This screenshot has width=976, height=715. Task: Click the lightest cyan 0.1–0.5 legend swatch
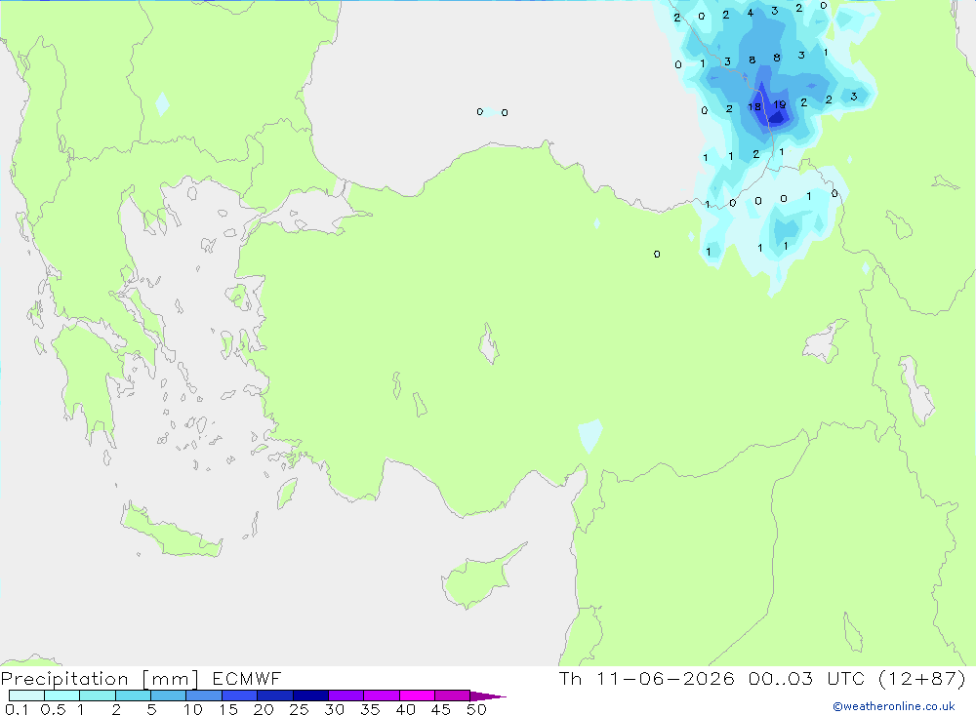point(26,695)
